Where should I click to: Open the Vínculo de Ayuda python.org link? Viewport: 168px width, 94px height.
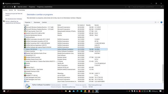69,87
